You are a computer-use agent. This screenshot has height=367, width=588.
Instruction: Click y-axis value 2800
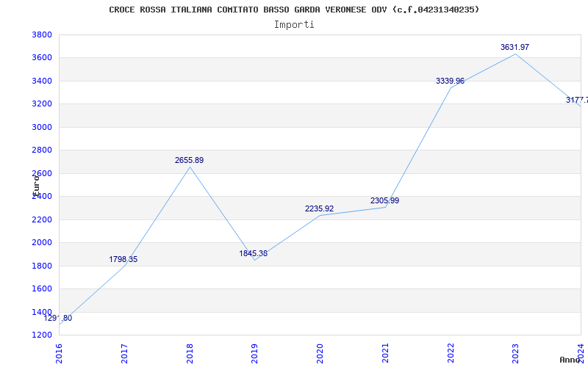coord(42,150)
